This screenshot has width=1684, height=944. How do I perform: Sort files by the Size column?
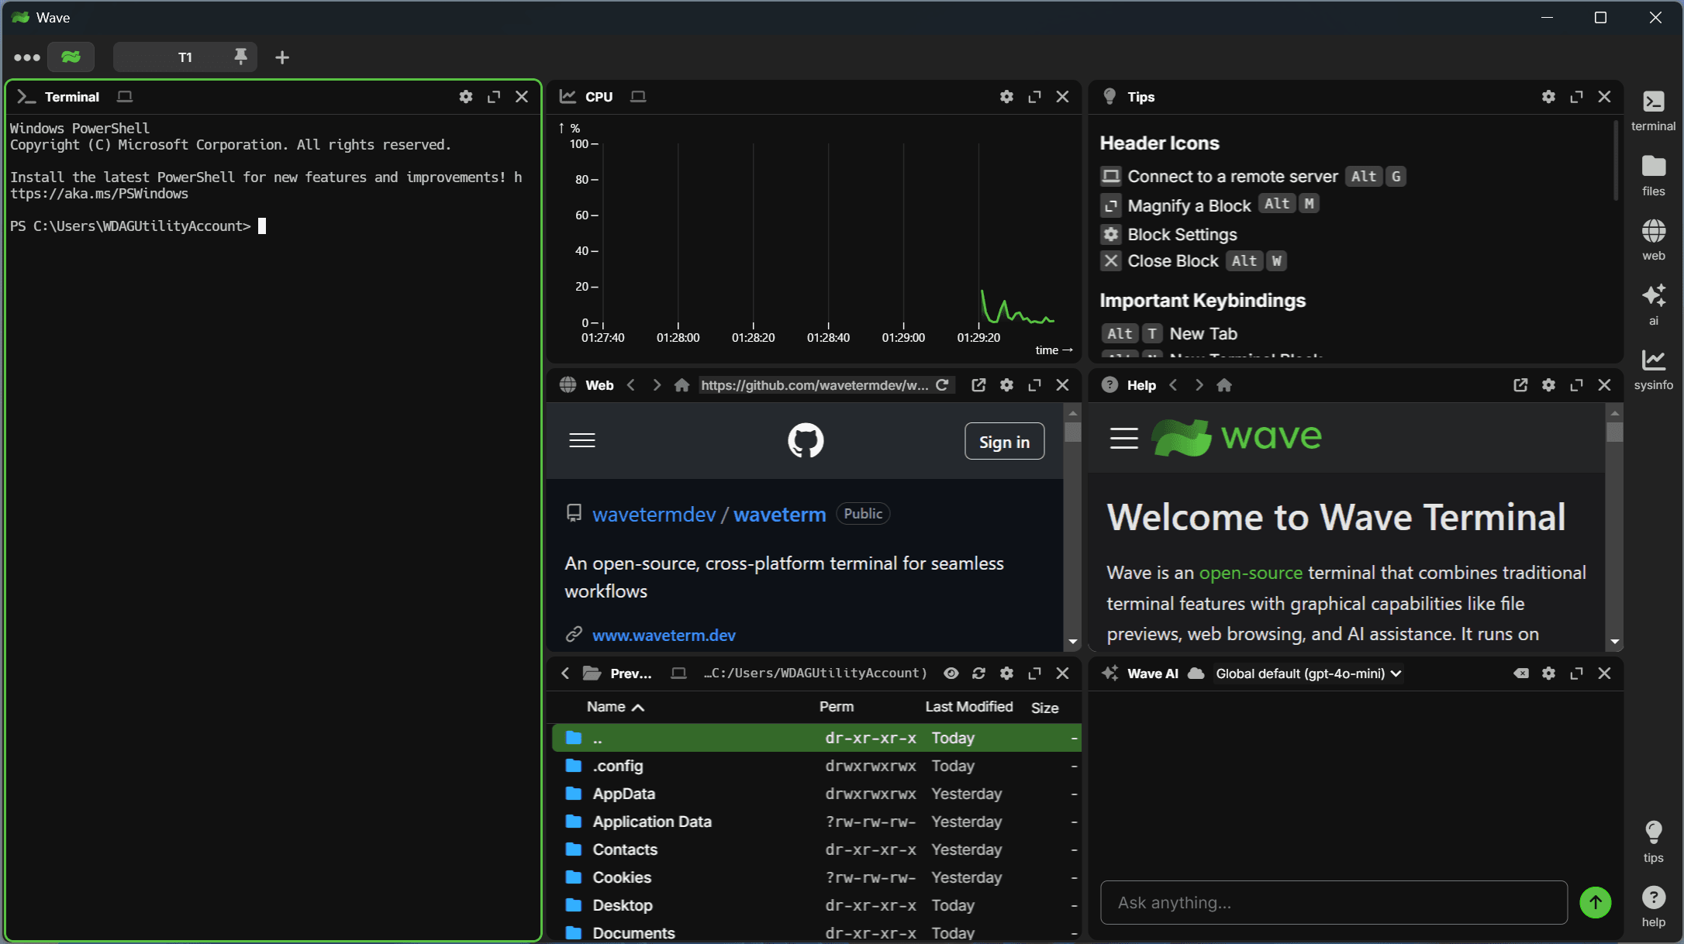click(1044, 708)
